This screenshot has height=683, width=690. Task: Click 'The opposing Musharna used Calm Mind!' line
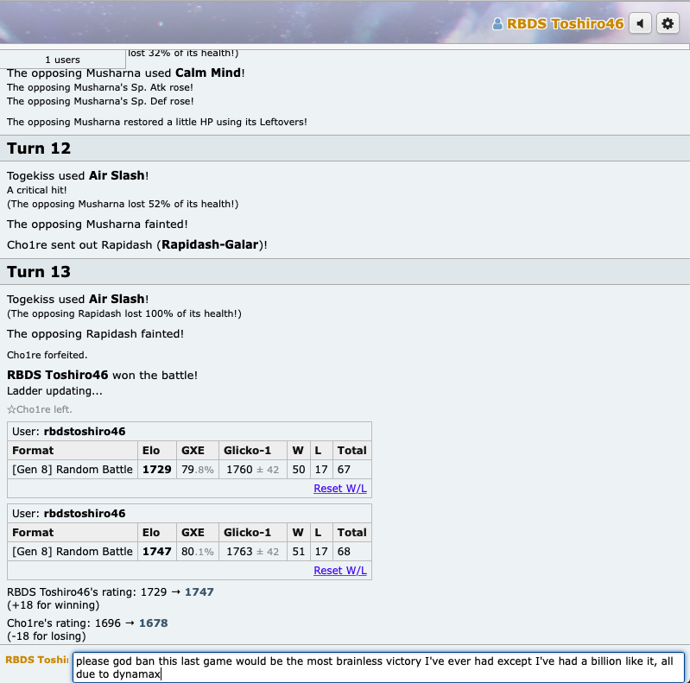[125, 73]
